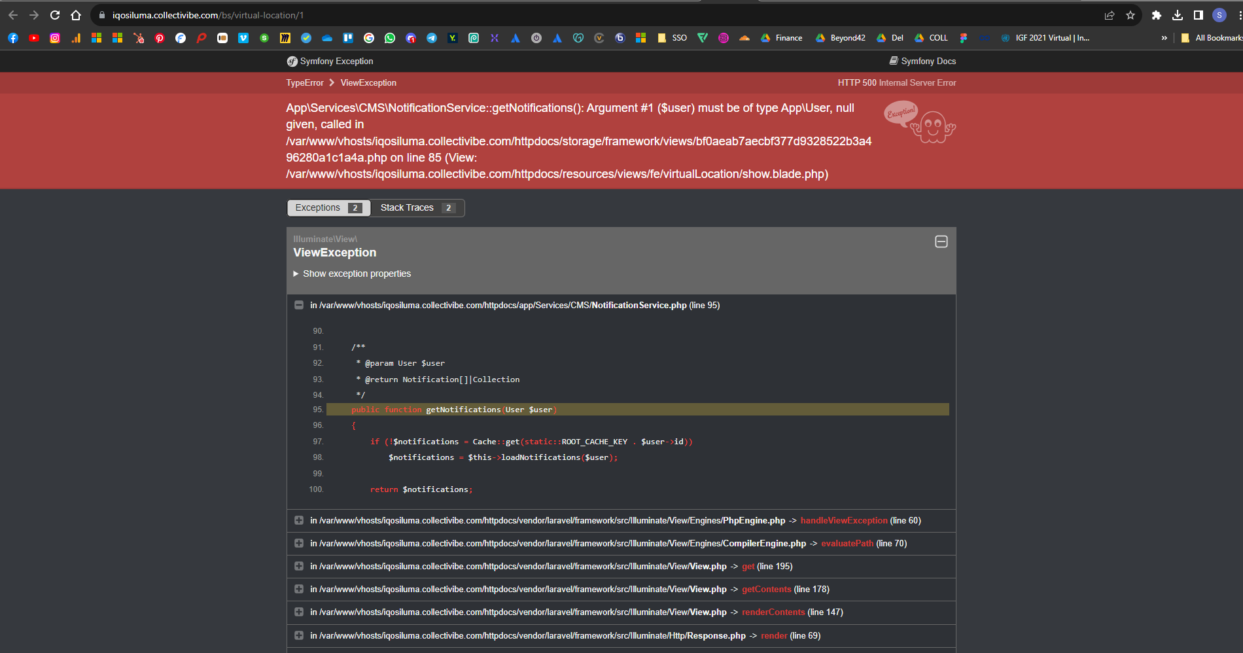Viewport: 1243px width, 653px height.
Task: Open the profile avatar labeled S
Action: (1219, 15)
